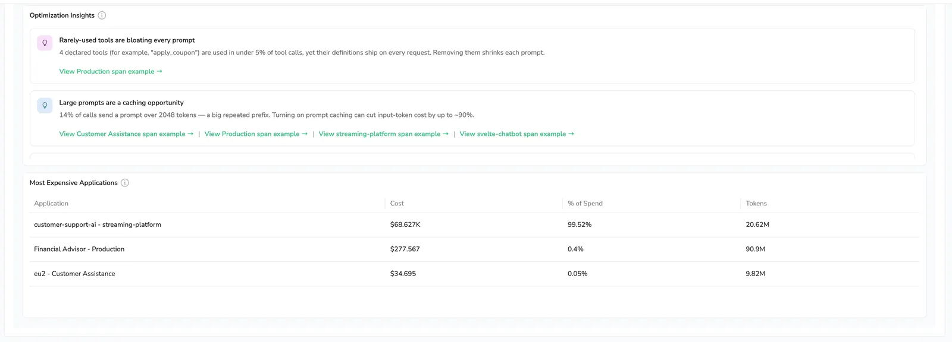Click the '14% of calls send a prompt' description
Image resolution: width=952 pixels, height=342 pixels.
click(267, 115)
